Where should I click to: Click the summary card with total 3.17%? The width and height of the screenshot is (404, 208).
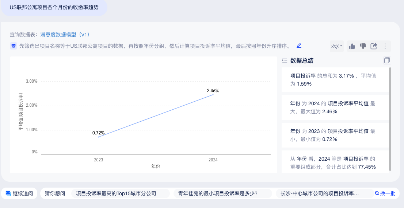[335, 80]
